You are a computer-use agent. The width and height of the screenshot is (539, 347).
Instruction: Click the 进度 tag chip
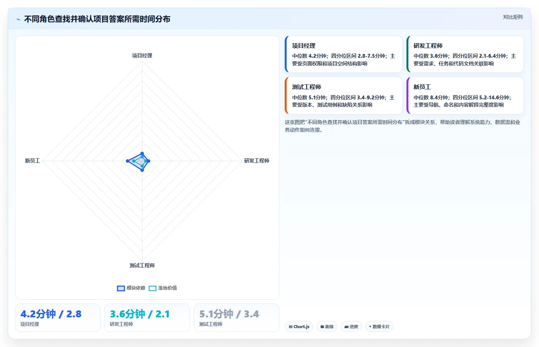click(x=351, y=327)
